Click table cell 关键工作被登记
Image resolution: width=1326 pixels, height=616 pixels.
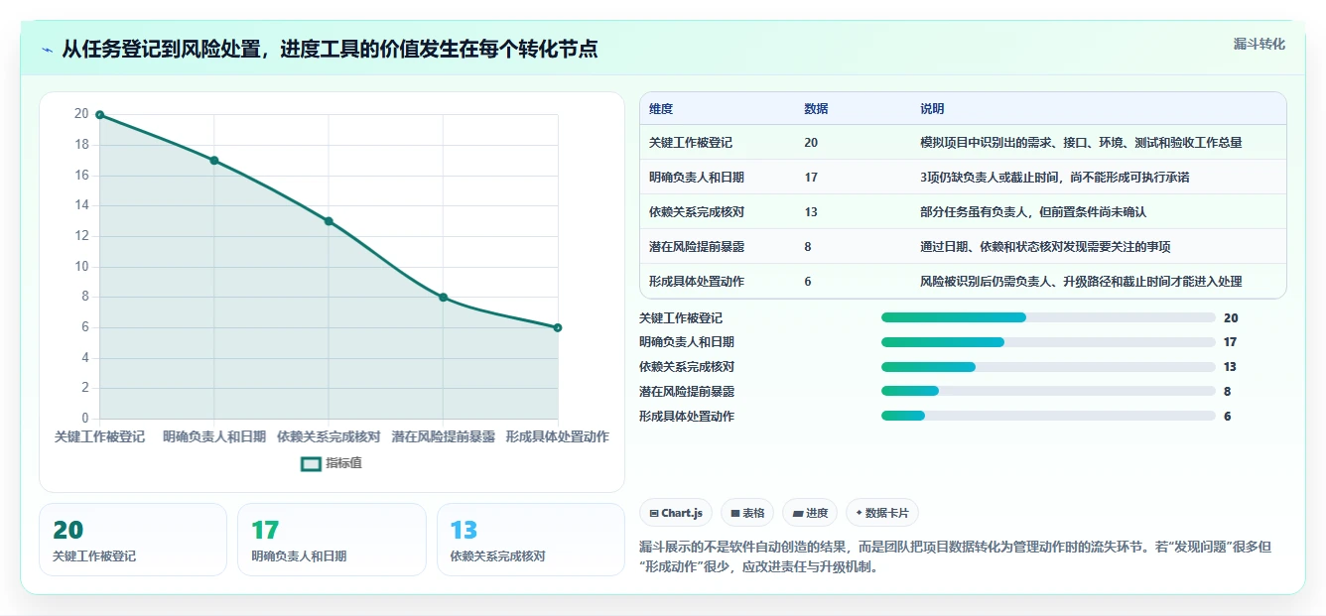(x=691, y=143)
